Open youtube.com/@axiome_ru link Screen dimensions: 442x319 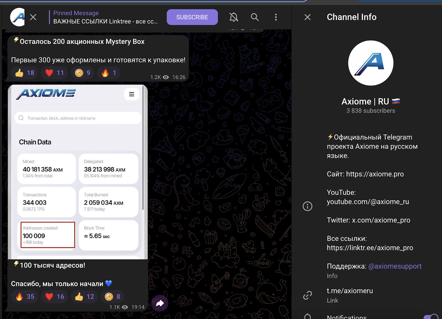(368, 202)
